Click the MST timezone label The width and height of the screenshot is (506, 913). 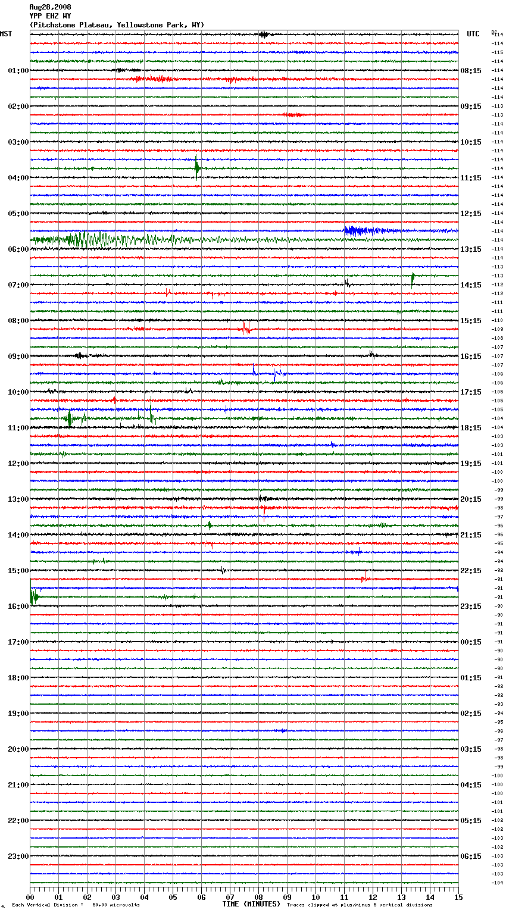[x=6, y=34]
